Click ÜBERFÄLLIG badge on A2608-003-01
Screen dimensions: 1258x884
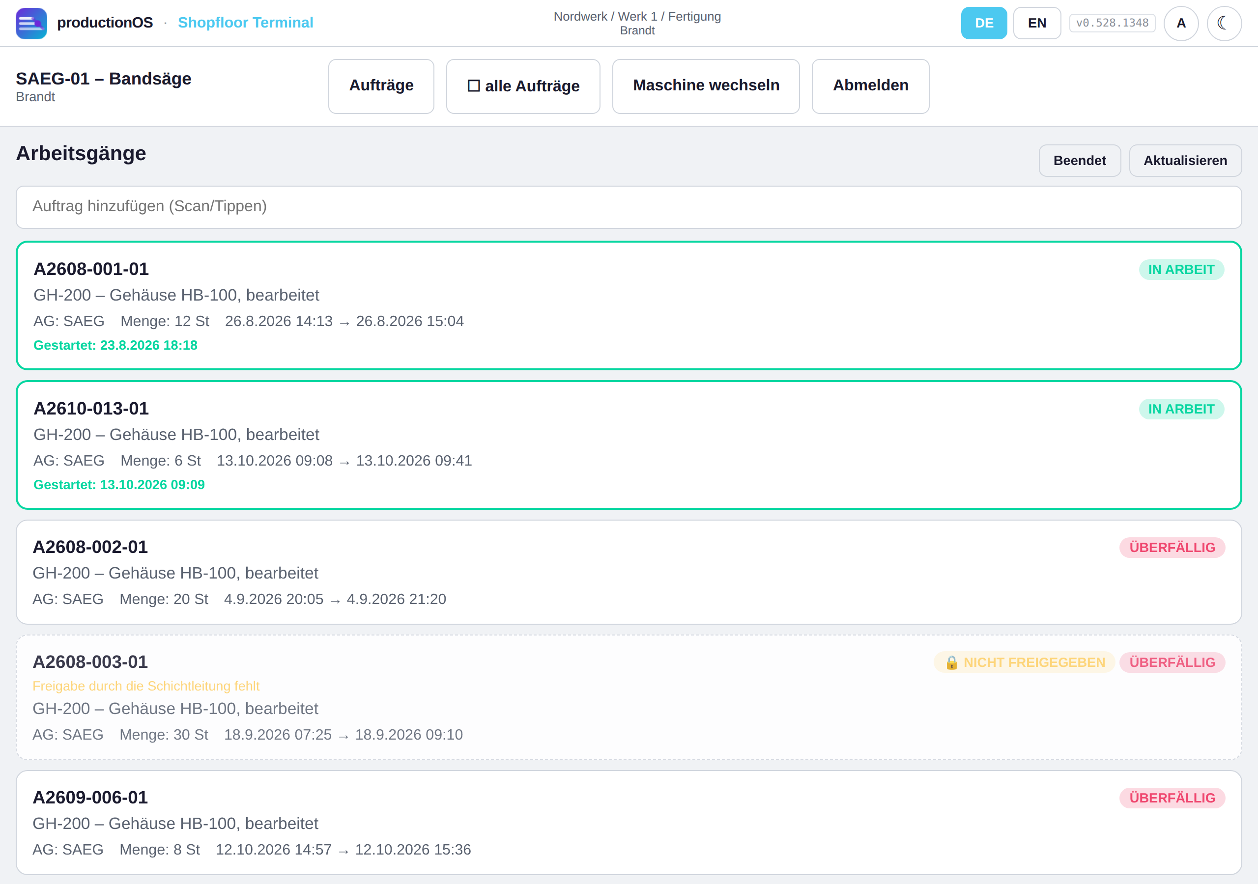pos(1172,662)
